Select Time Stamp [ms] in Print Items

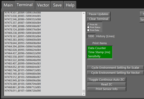pyautogui.click(x=100, y=52)
